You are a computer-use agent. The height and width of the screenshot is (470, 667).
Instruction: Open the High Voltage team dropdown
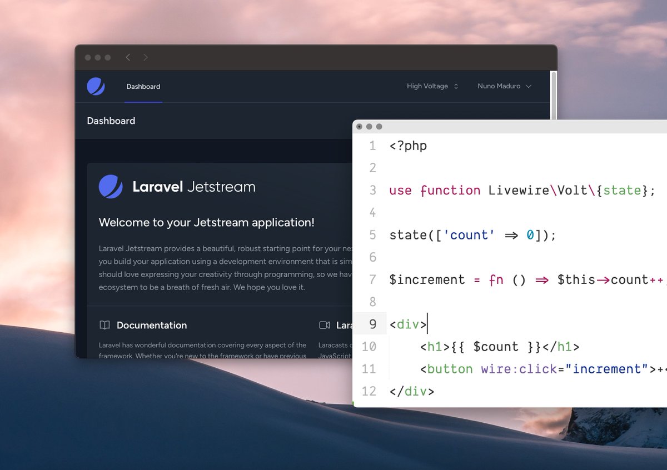(432, 86)
